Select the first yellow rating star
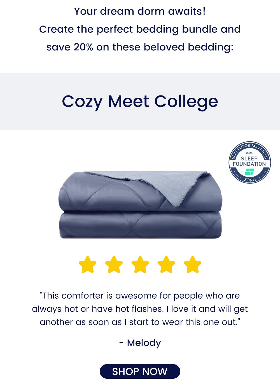Viewport: 280px width, 391px height. click(88, 264)
